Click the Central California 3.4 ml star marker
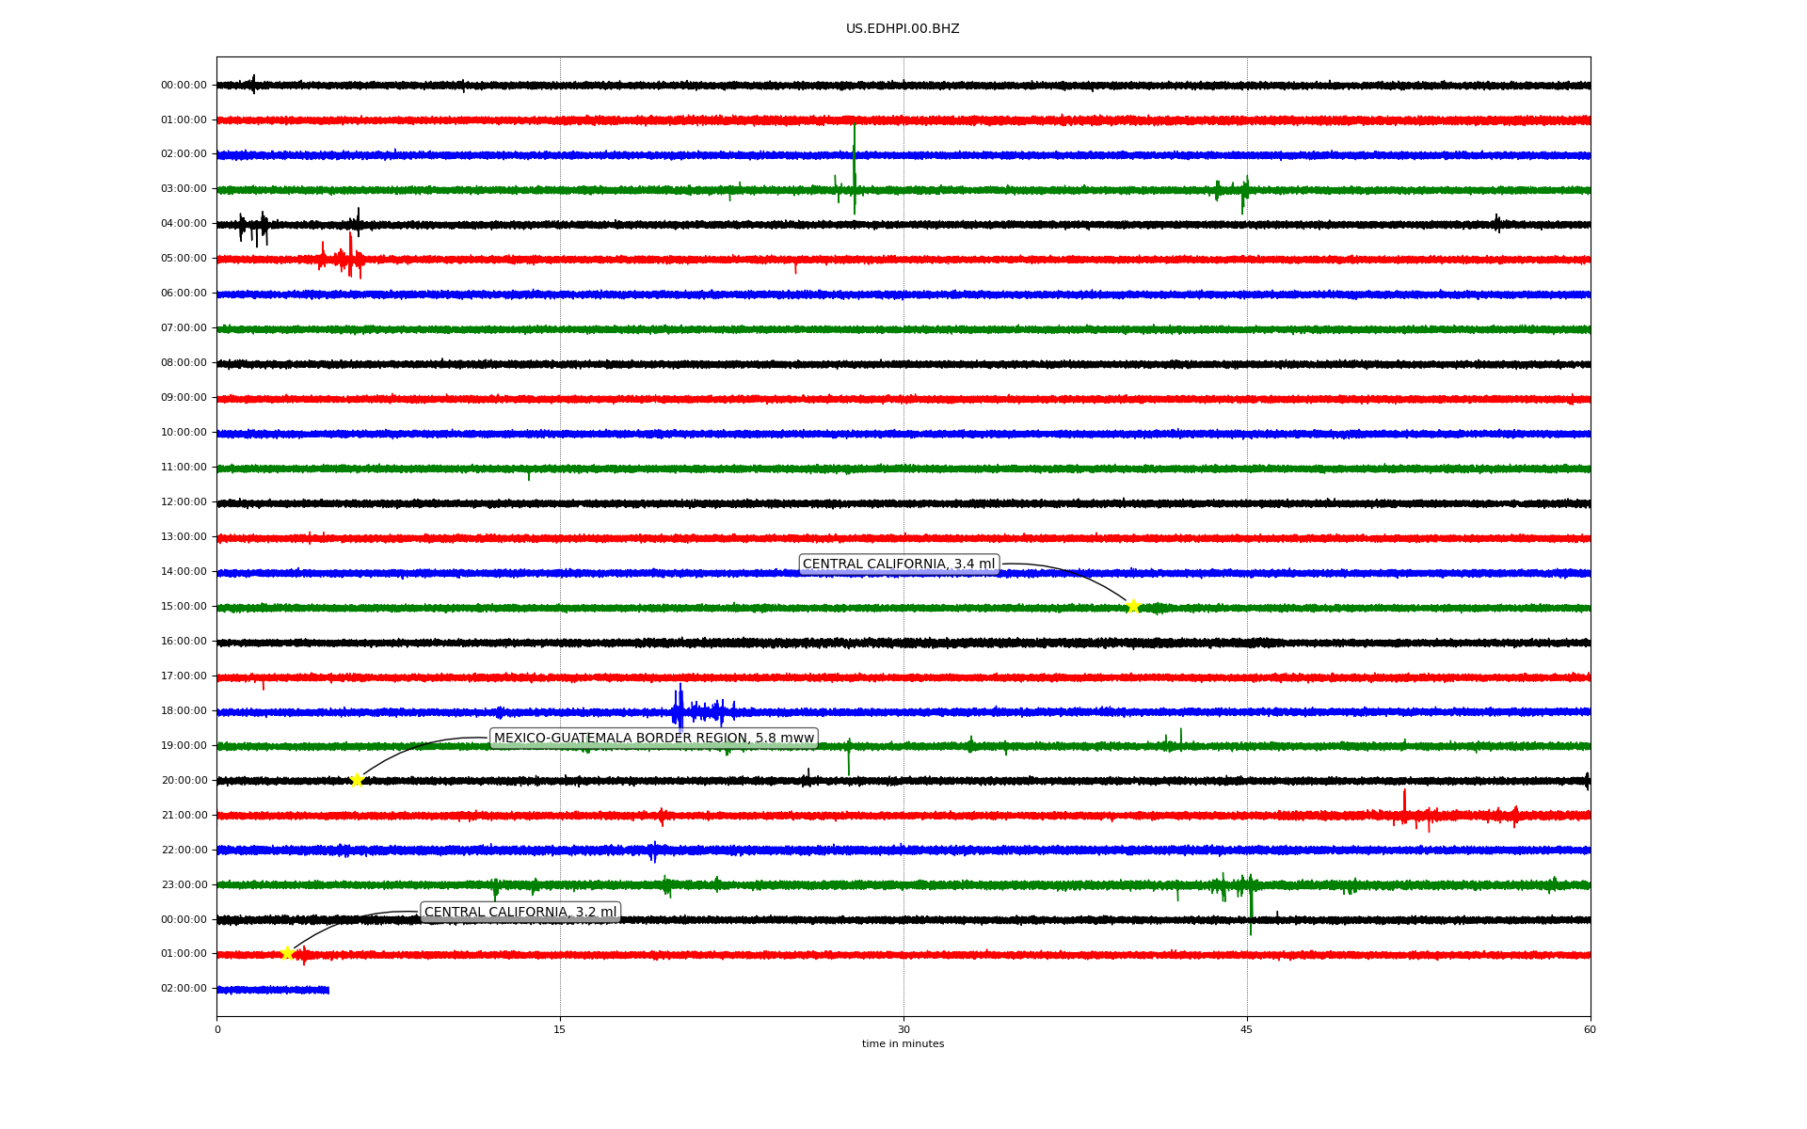This screenshot has height=1129, width=1807. click(1133, 606)
